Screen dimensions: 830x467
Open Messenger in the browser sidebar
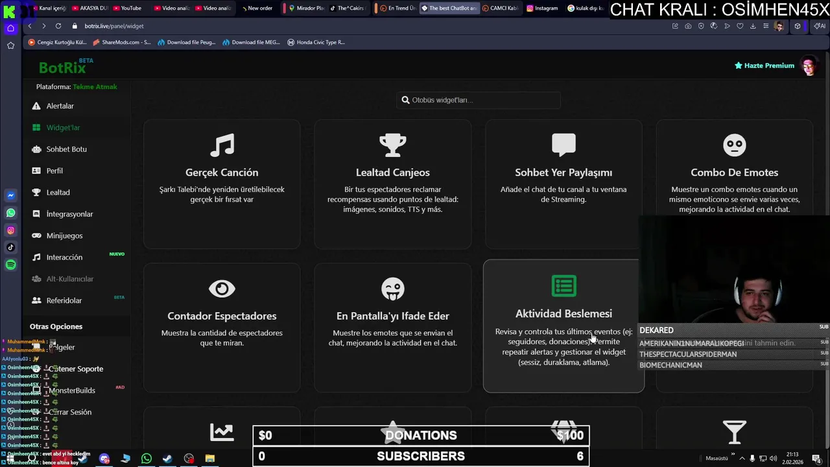pos(10,195)
